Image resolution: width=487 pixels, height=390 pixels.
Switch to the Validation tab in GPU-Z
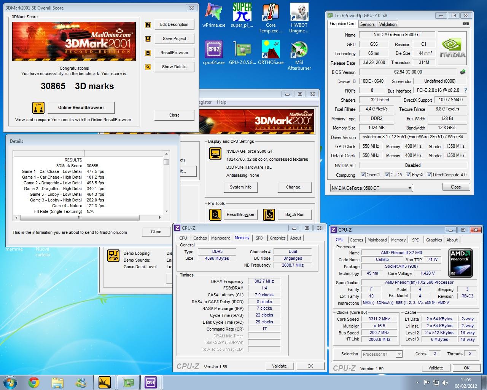[388, 24]
